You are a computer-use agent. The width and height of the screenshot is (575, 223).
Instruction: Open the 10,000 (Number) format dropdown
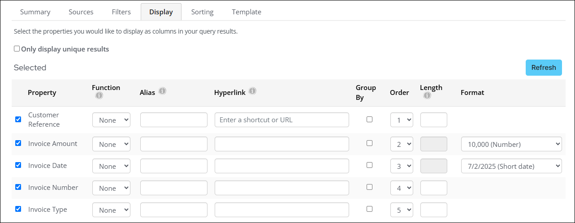pyautogui.click(x=511, y=144)
